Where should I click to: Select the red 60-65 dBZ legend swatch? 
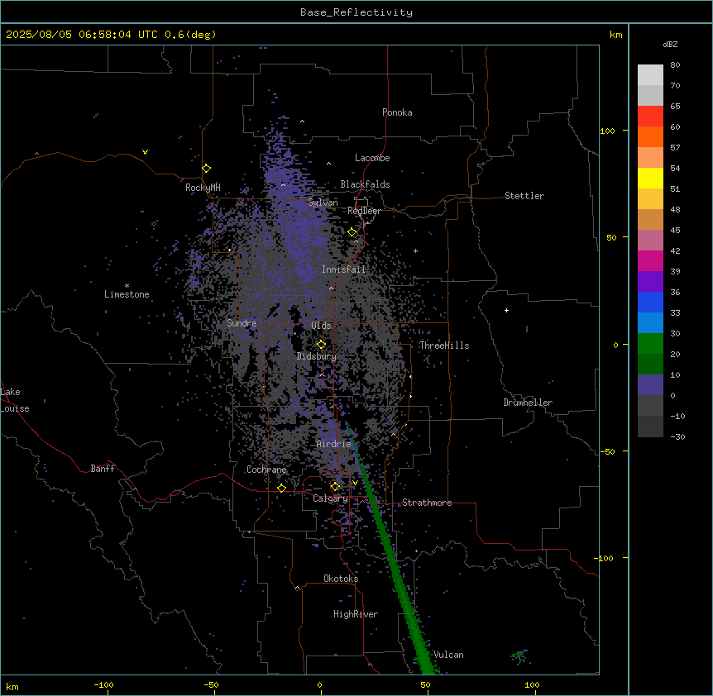pos(650,117)
